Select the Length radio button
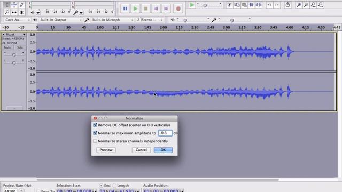 pyautogui.click(x=114, y=186)
